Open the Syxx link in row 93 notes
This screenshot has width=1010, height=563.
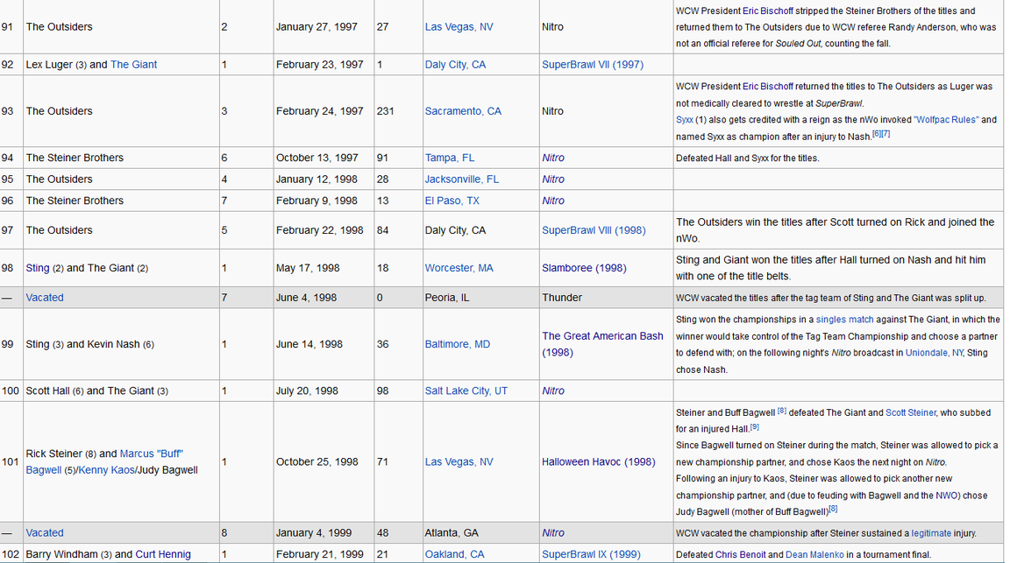(685, 120)
